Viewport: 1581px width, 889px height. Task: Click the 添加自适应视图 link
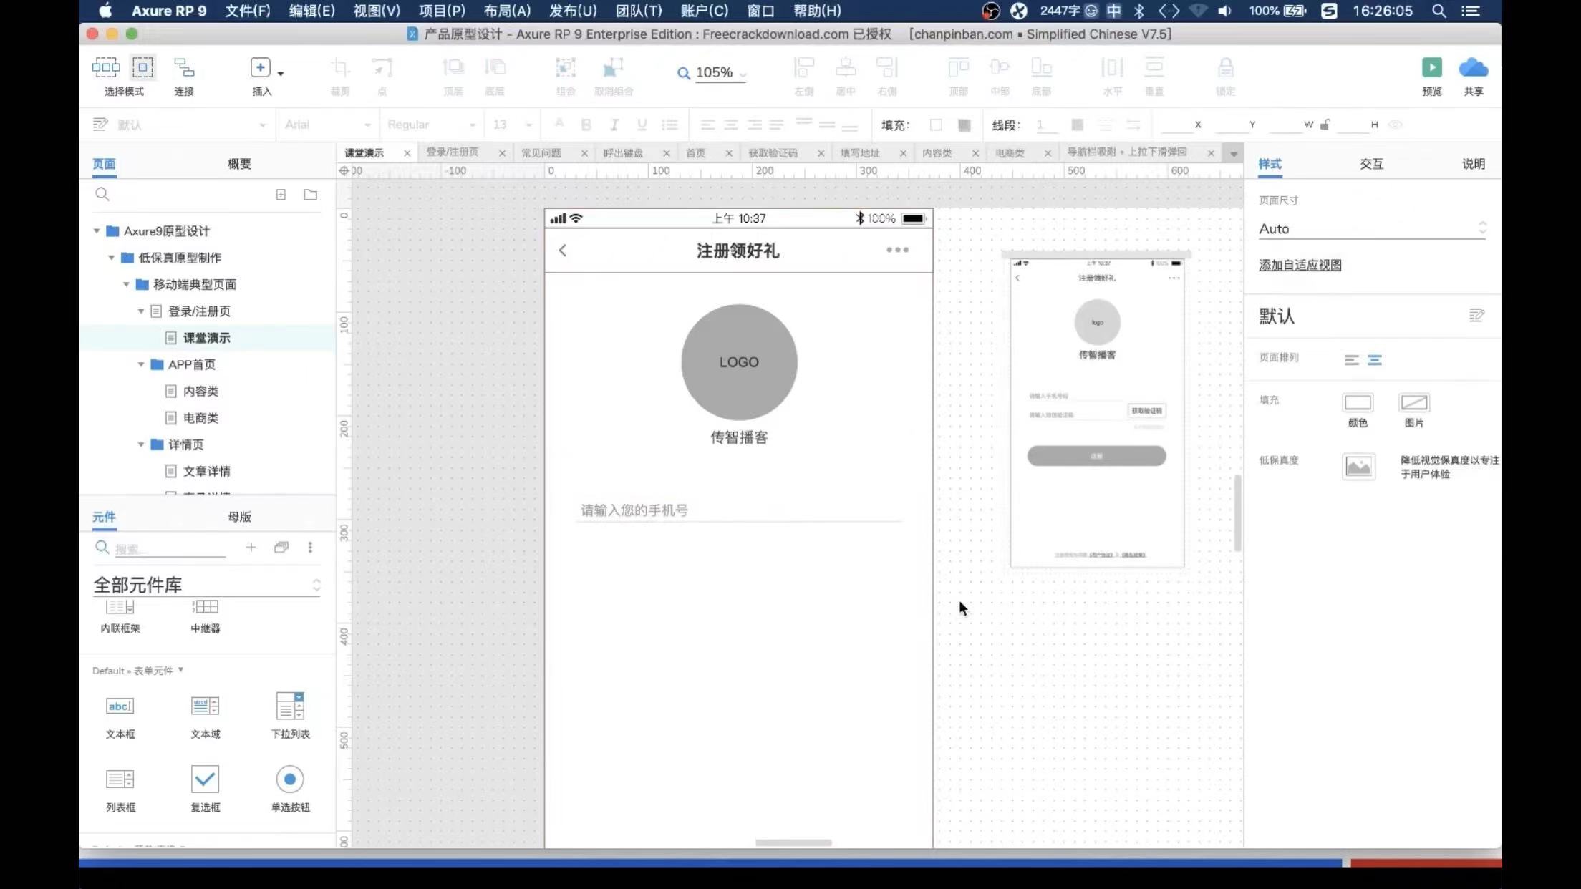point(1300,265)
